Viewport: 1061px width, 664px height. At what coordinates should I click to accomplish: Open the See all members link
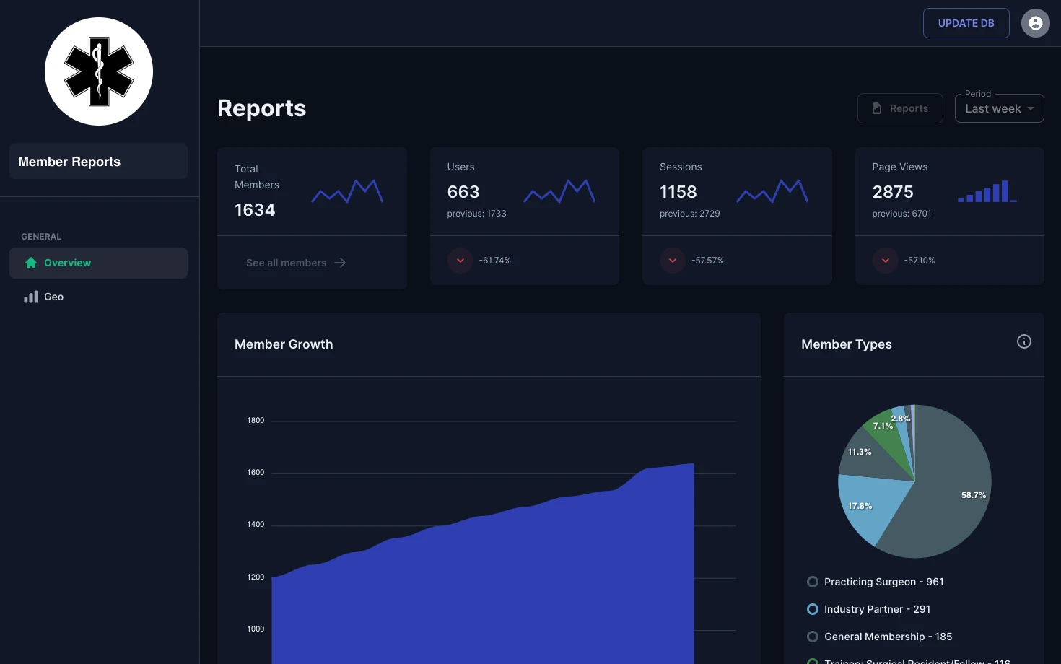[x=286, y=263]
